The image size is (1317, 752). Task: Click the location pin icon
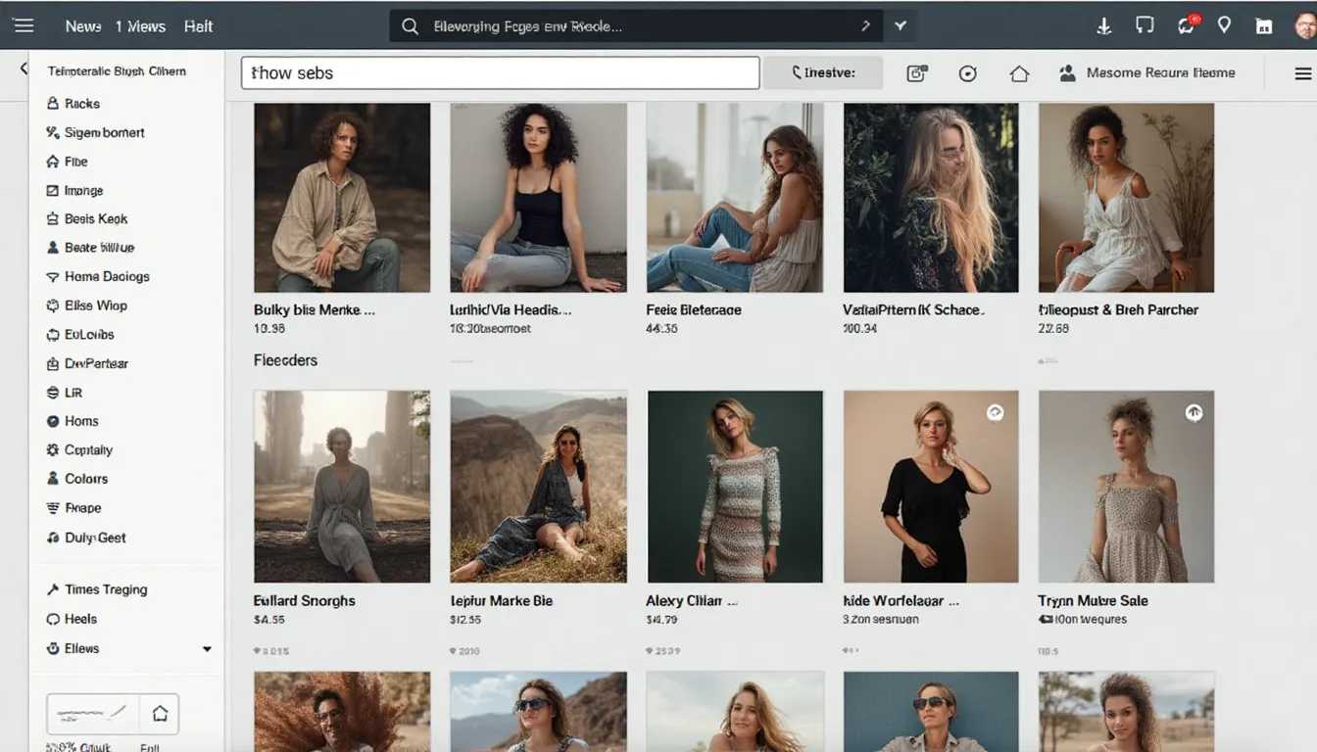1224,25
